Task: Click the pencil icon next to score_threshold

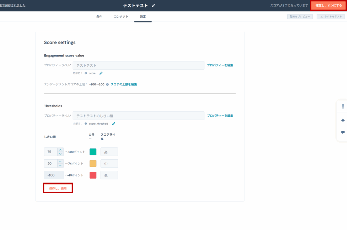Action: coord(114,124)
